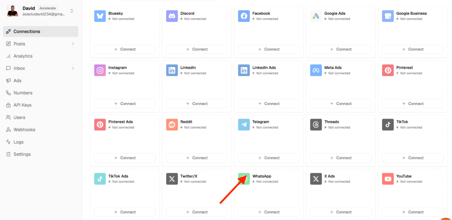Image resolution: width=452 pixels, height=220 pixels.
Task: Connect the Telegram account
Action: click(x=269, y=158)
